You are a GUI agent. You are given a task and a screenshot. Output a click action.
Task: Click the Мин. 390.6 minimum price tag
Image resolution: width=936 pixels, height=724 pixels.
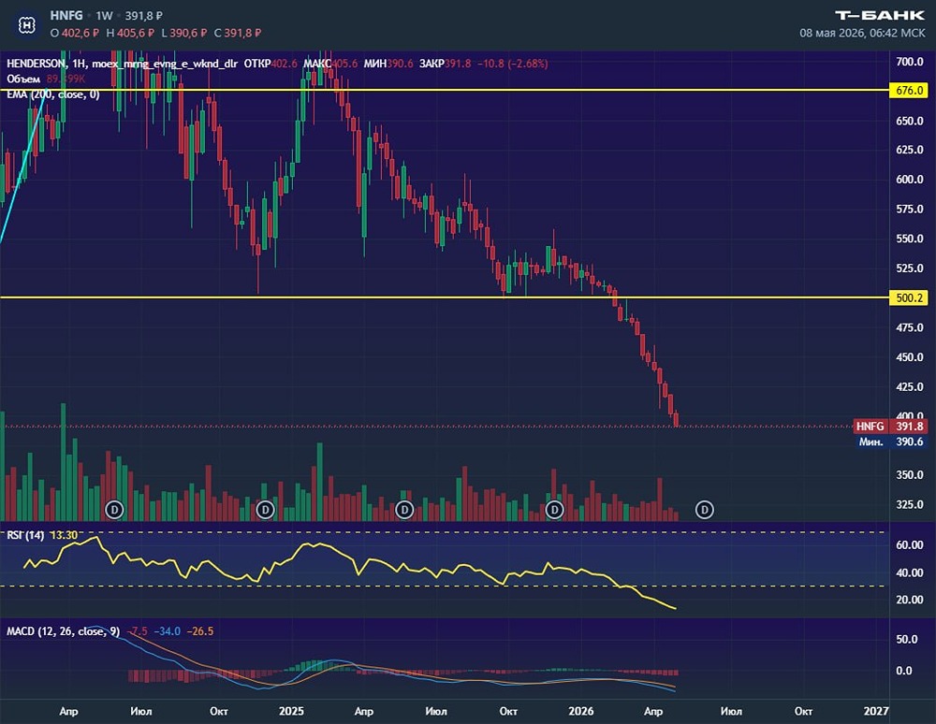(x=891, y=442)
